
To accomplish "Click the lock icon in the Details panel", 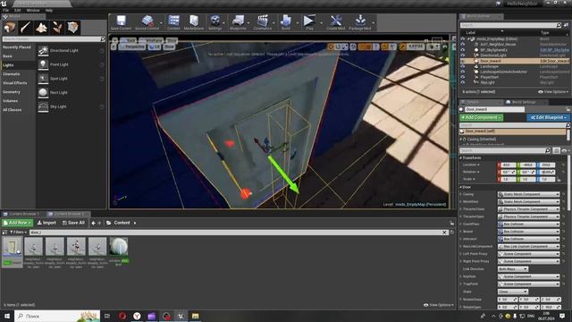I will click(x=568, y=109).
